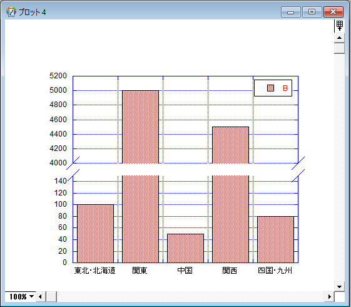Screen dimensions: 351x307
Task: Click the vertical scrollbar thumb
Action: 339,48
